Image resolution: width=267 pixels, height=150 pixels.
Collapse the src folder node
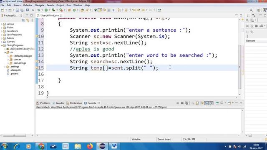tap(5, 52)
